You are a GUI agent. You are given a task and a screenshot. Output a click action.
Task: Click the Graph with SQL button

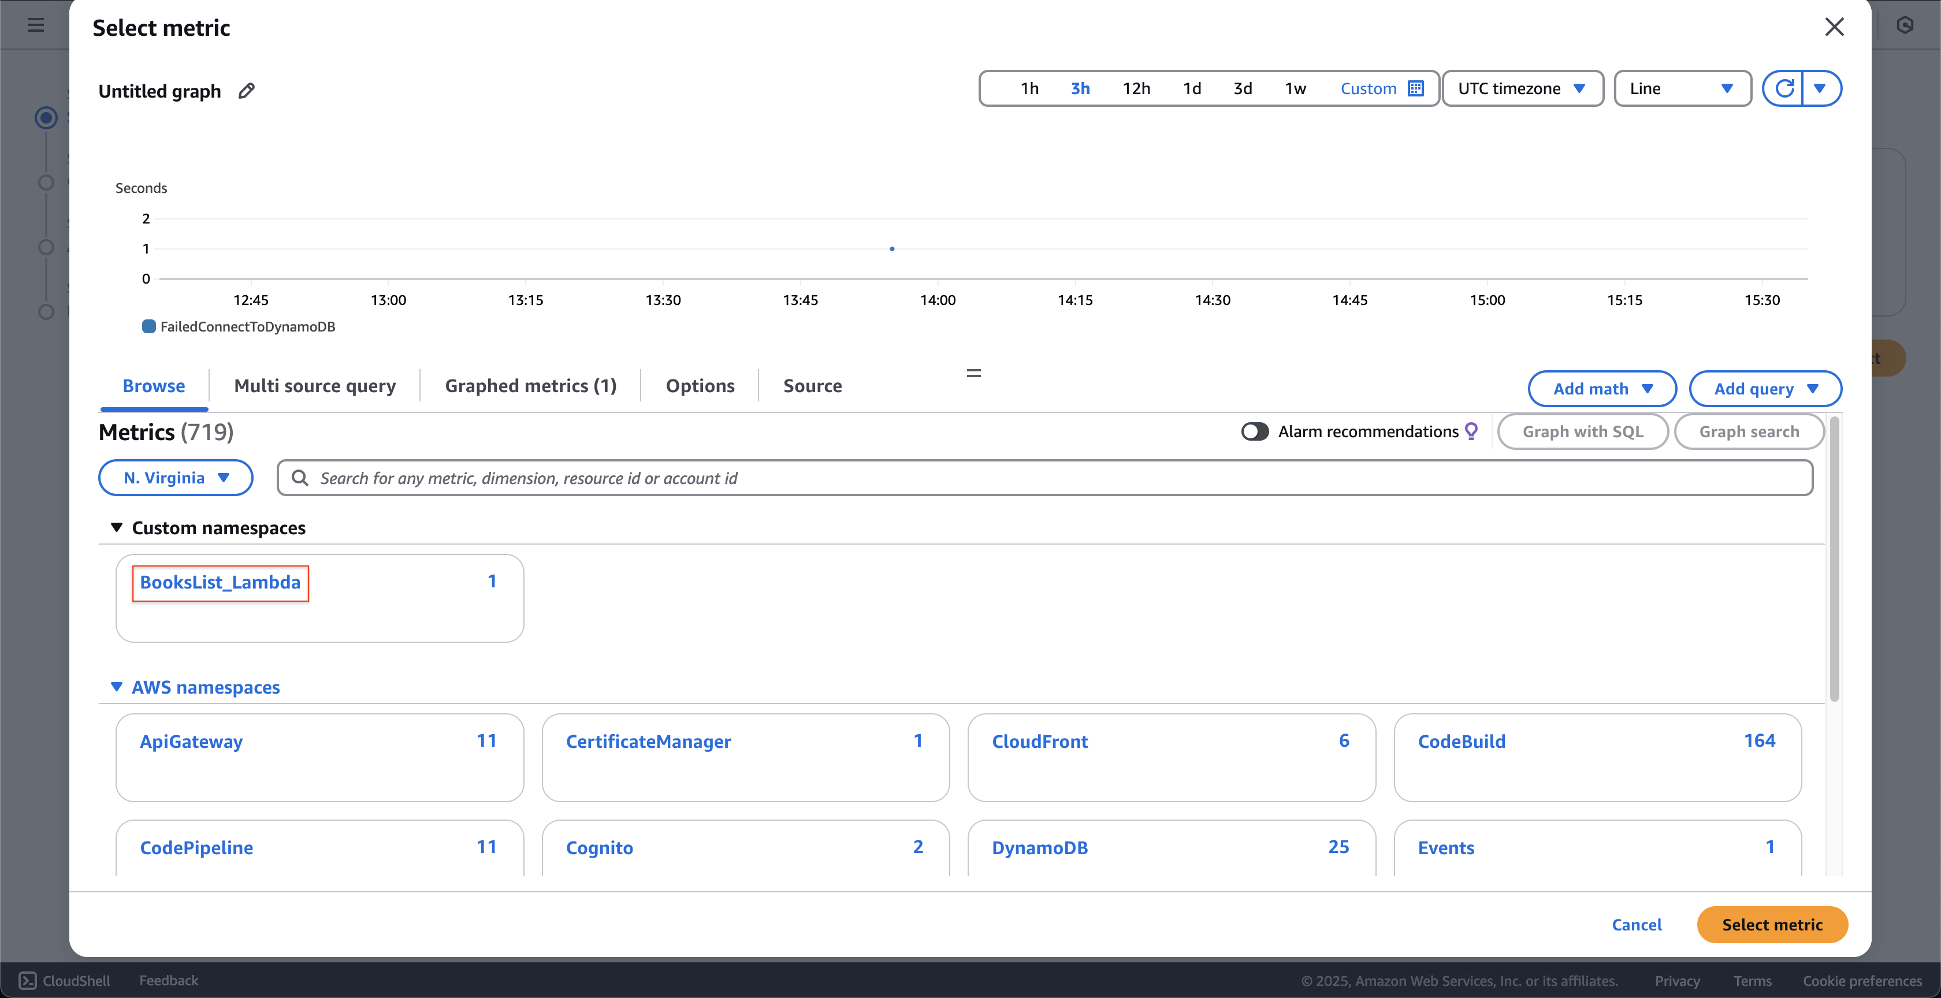[x=1582, y=431]
